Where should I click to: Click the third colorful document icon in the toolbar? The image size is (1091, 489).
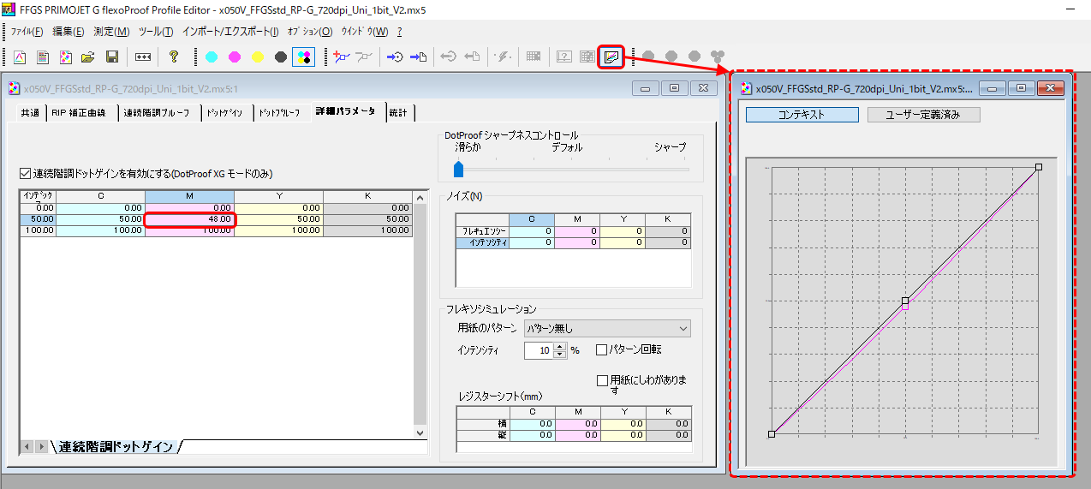click(x=65, y=57)
